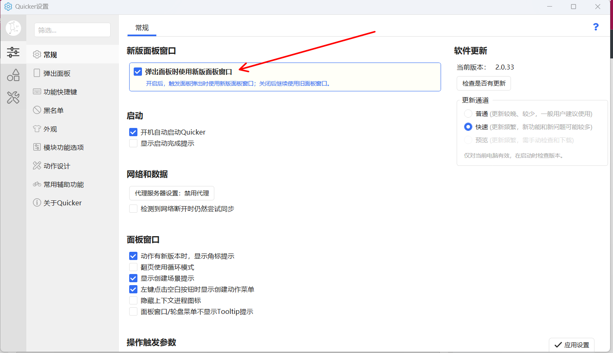
Task: Enable 面板窗口/轮盘菜单不显示Tooltip提示 checkbox
Action: click(133, 311)
